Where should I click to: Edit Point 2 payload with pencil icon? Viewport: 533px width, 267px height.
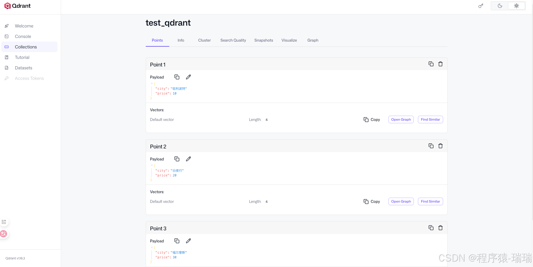click(188, 159)
